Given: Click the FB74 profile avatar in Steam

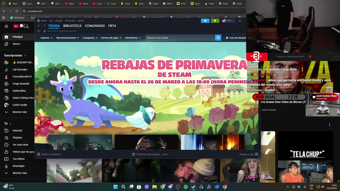Looking at the screenshot, I should (x=223, y=21).
